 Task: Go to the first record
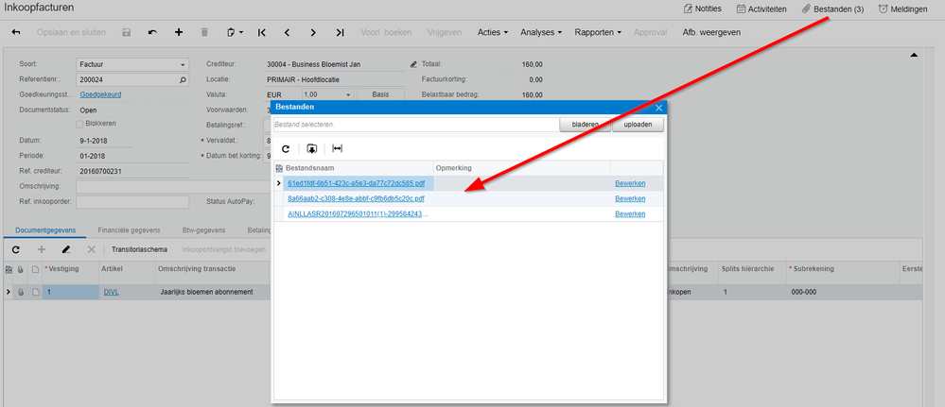(x=261, y=32)
